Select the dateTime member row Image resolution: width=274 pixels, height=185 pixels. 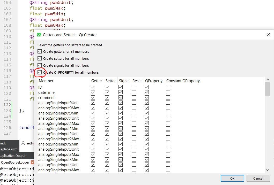pos(151,92)
